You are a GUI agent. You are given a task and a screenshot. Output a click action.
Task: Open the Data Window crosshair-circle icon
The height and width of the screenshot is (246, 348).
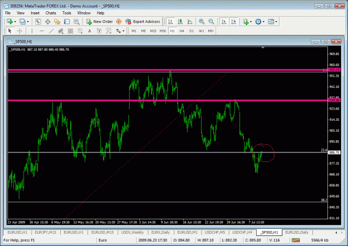click(47, 22)
